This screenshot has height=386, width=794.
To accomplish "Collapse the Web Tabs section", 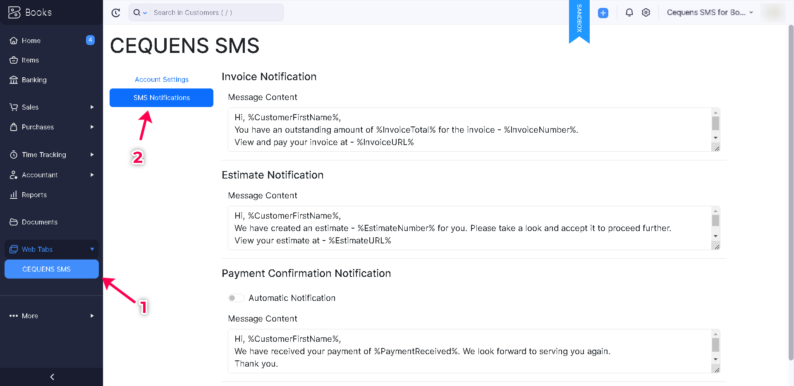I will (x=92, y=249).
